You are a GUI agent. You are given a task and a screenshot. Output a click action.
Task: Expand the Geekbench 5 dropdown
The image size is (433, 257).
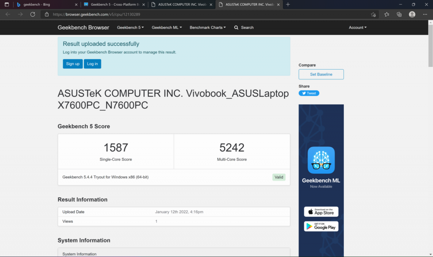tap(130, 27)
